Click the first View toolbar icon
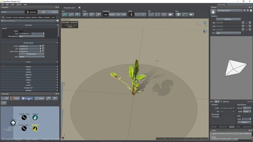 click(65, 15)
